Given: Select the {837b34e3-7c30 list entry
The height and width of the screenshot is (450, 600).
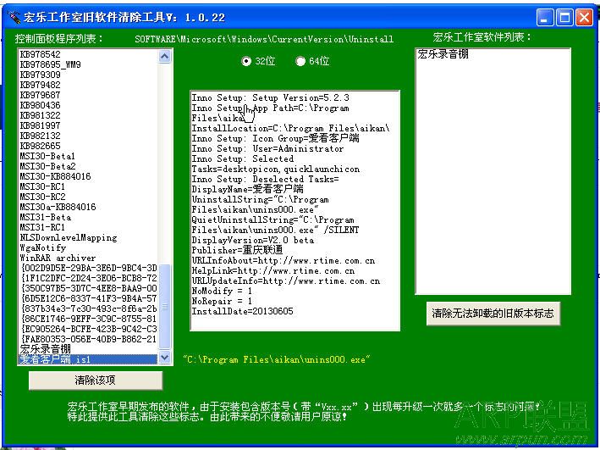Looking at the screenshot, I should (88, 308).
